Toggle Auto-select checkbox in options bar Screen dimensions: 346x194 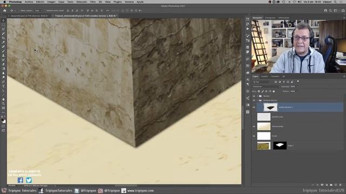click(19, 11)
